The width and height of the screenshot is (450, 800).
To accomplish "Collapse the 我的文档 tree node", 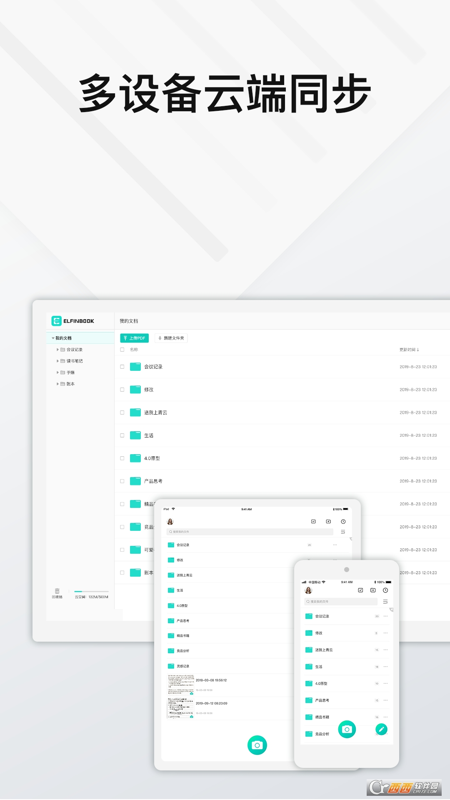I will point(53,338).
